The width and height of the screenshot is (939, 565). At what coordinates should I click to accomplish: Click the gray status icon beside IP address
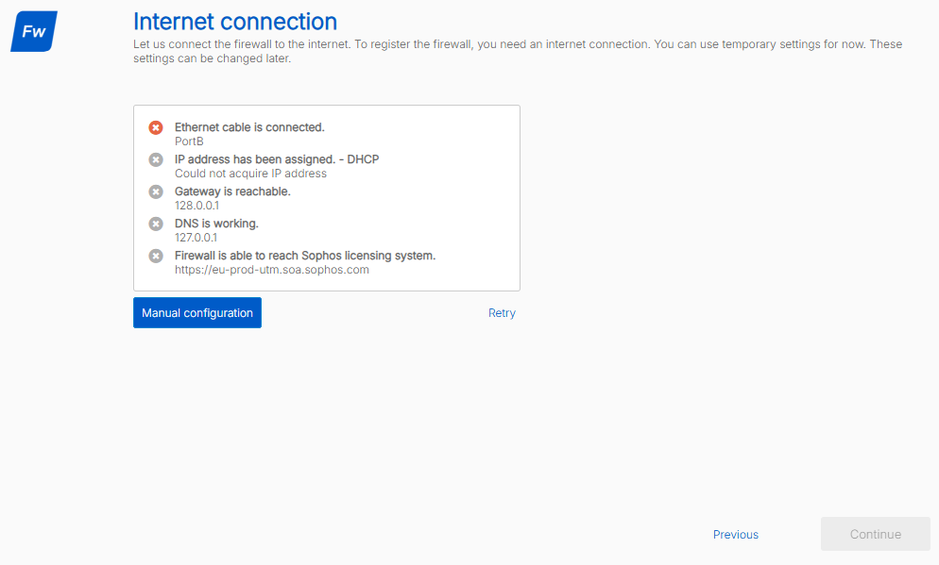coord(156,159)
